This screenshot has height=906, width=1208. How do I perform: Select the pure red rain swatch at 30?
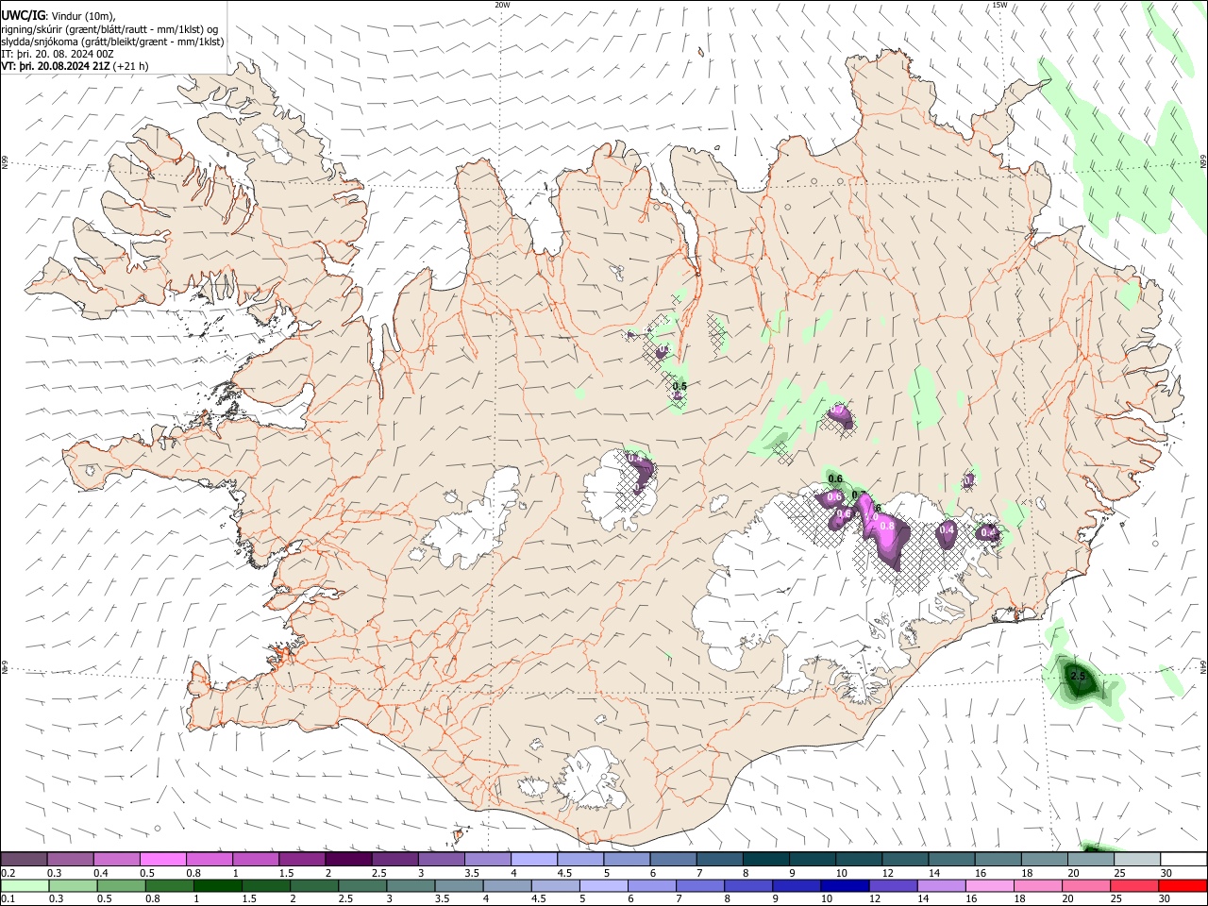click(1182, 886)
